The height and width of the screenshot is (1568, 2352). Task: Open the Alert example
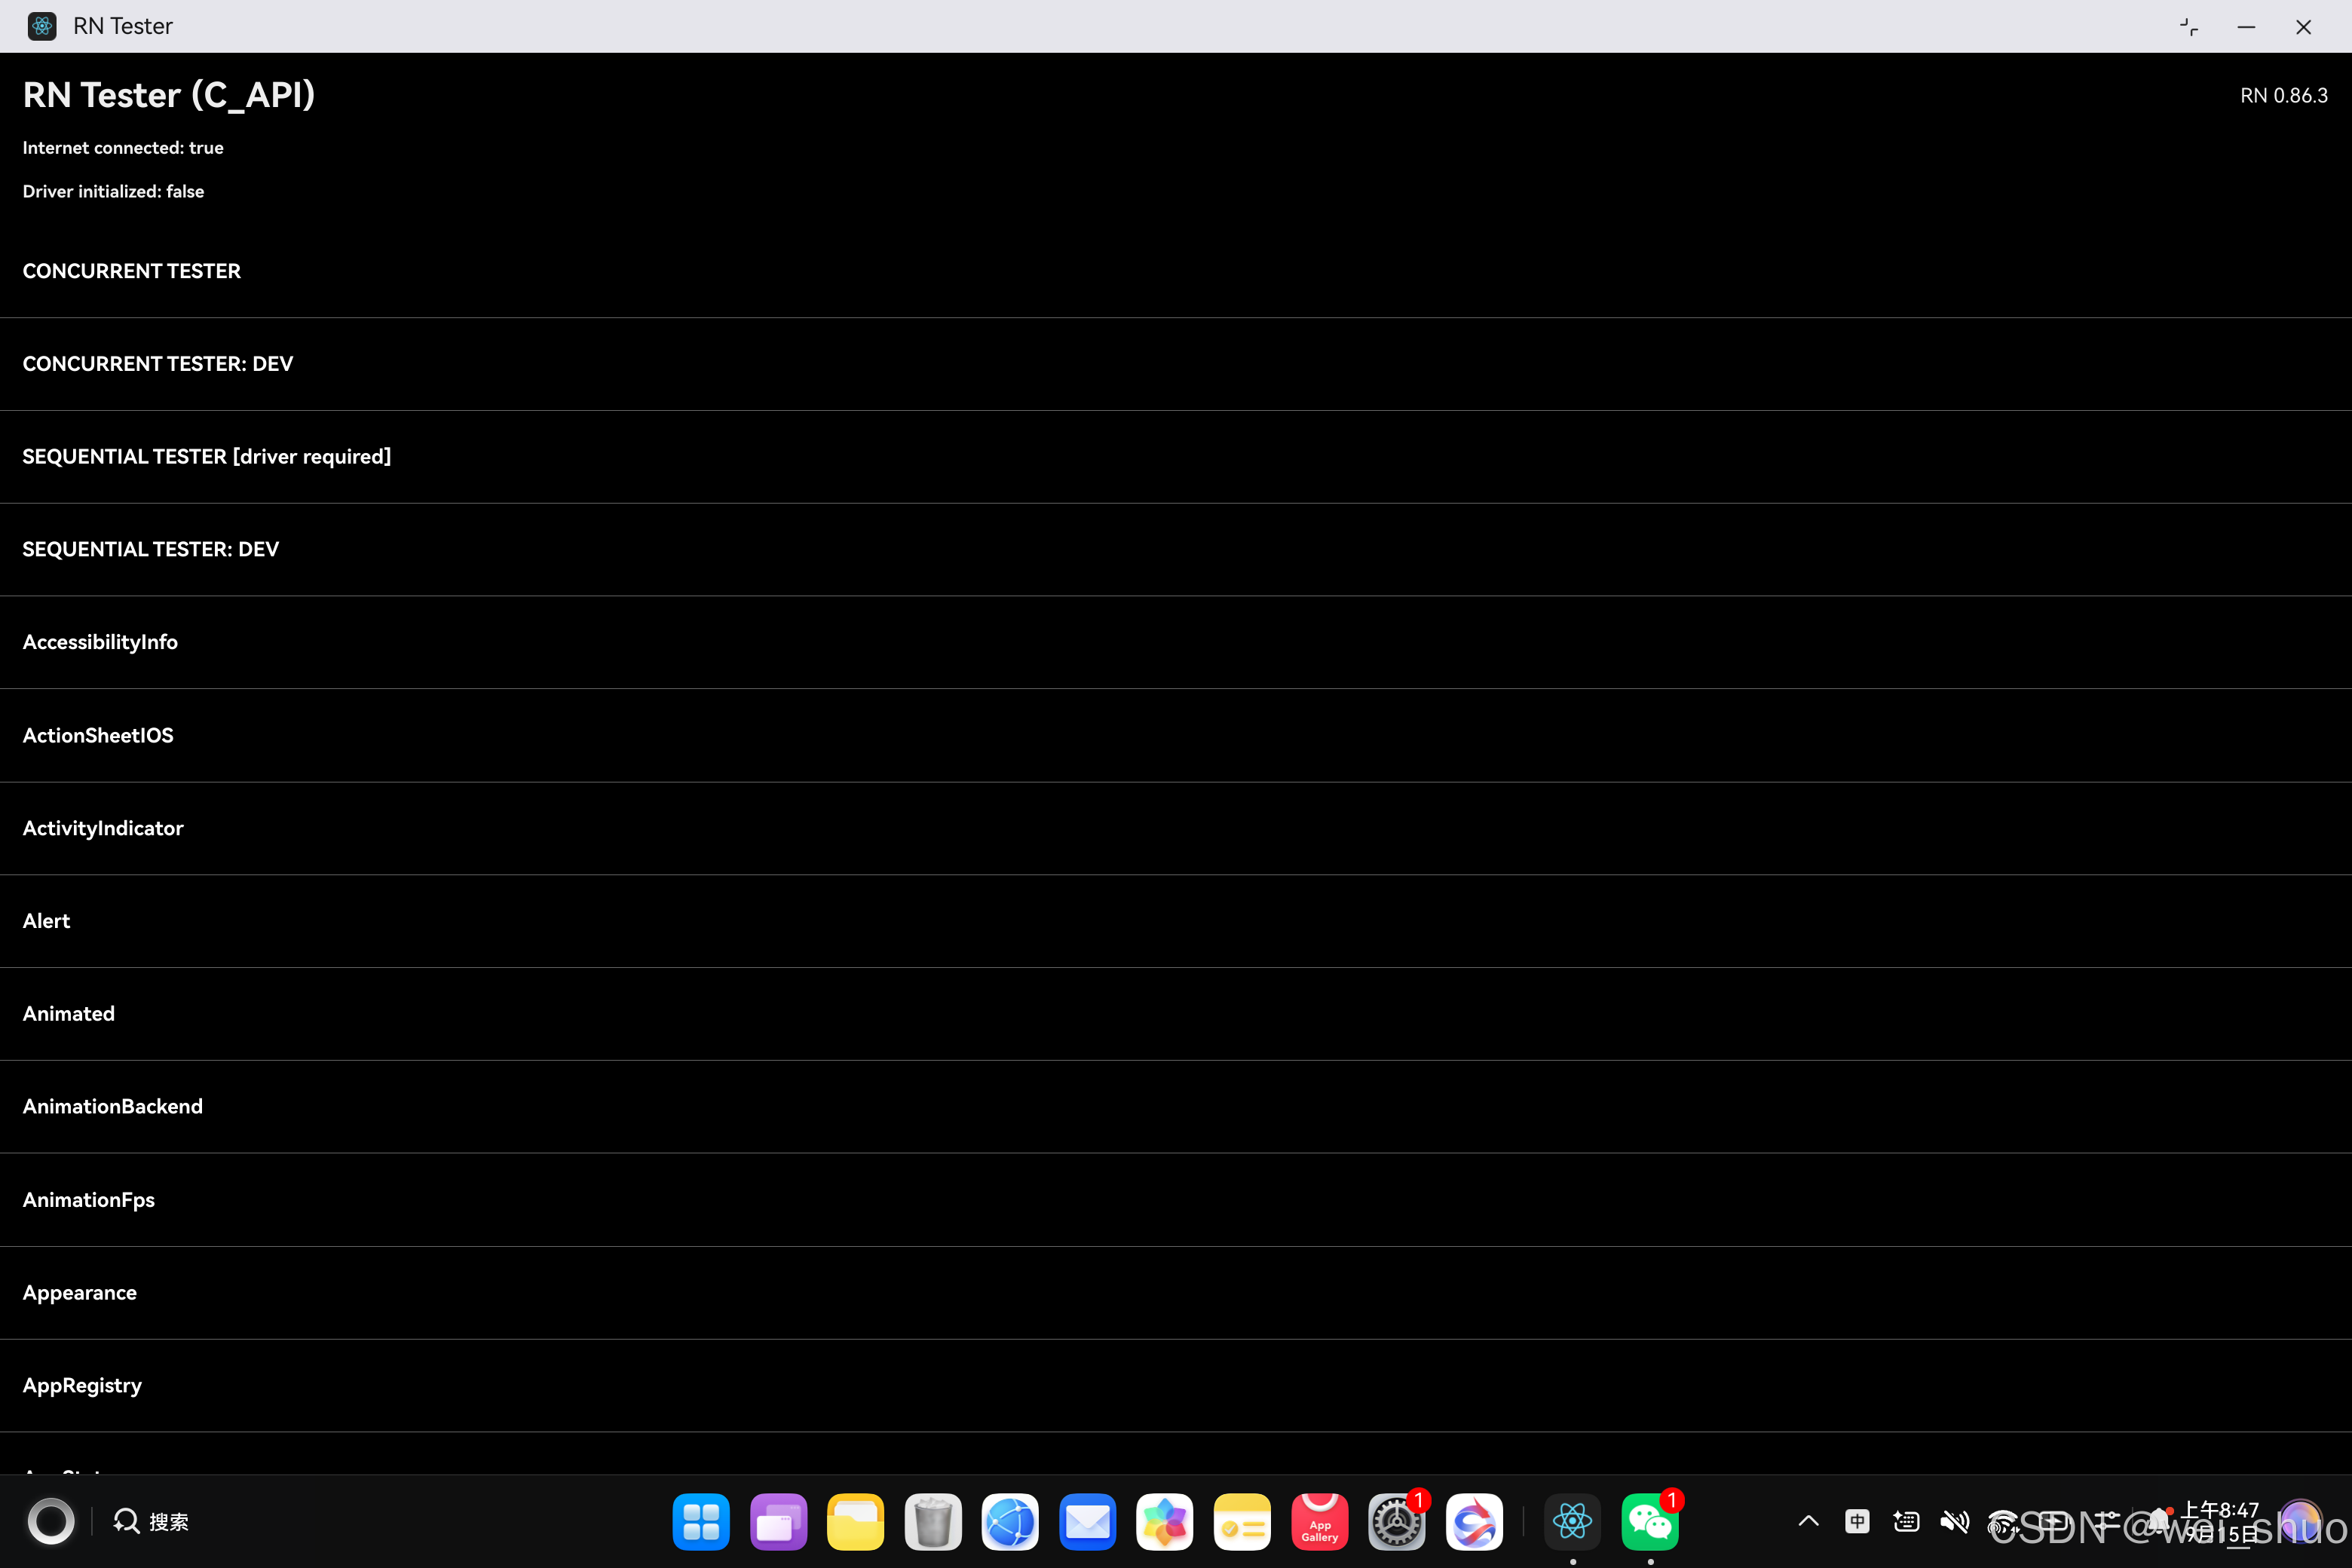tap(1176, 921)
